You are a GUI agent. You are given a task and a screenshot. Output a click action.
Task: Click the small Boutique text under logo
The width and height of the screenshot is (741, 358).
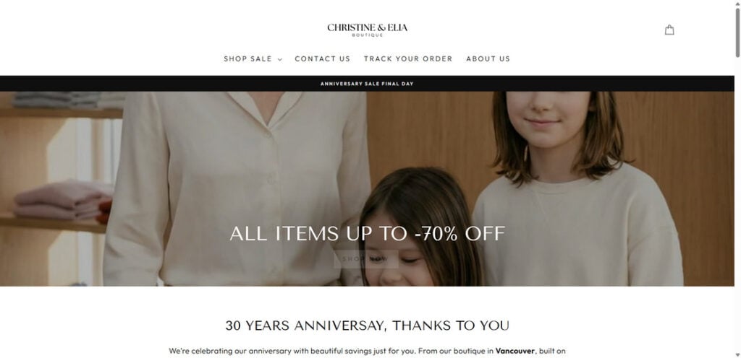[367, 35]
